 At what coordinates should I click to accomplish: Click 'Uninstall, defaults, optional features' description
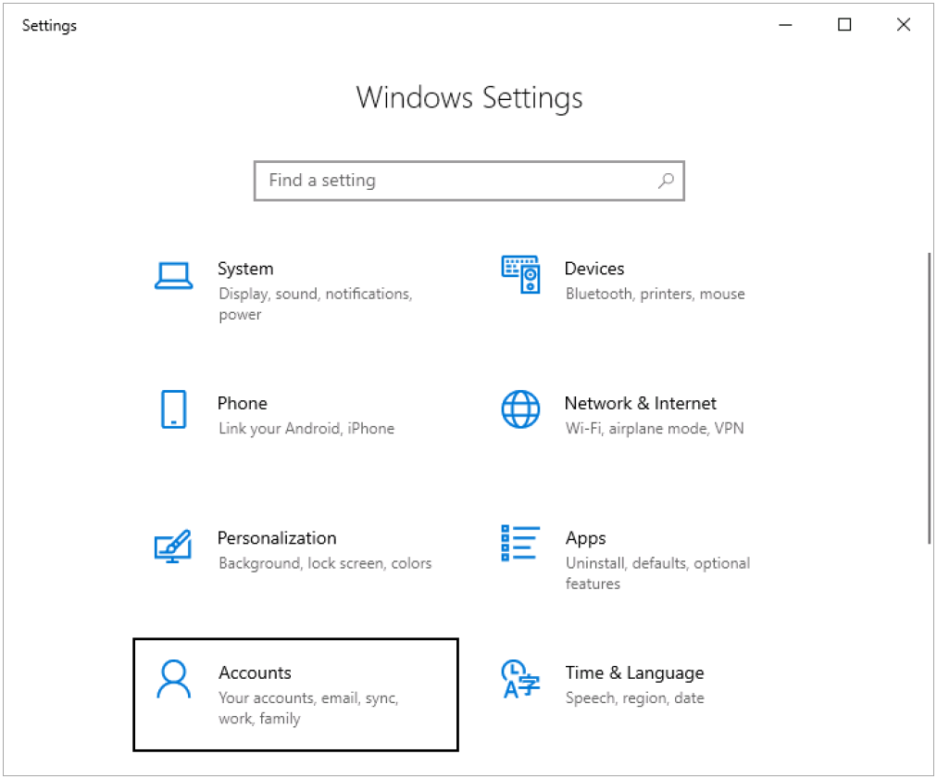(657, 573)
